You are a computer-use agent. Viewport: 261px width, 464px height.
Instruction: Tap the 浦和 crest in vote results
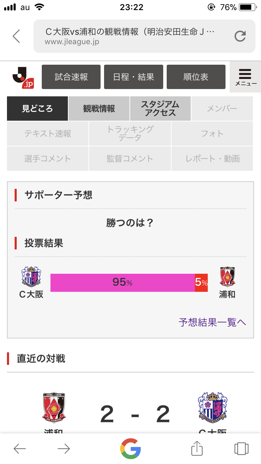tap(227, 277)
